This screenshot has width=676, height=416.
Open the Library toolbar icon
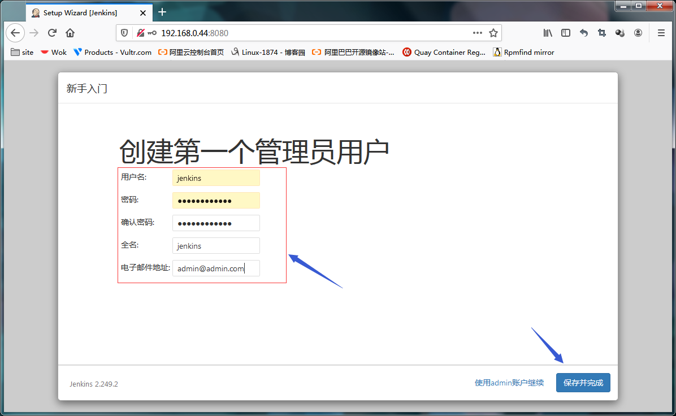click(x=548, y=33)
